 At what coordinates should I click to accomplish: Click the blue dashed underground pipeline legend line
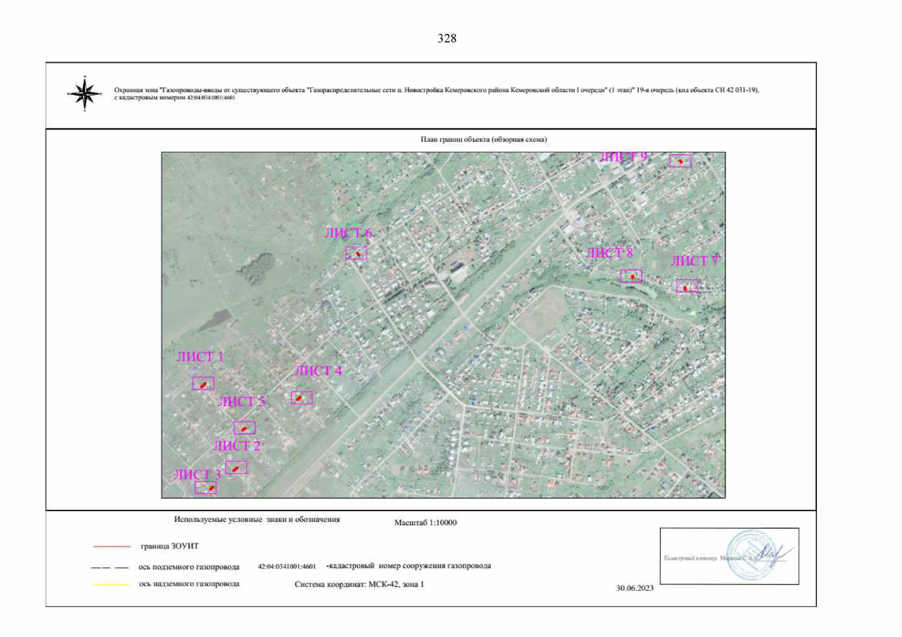[110, 567]
